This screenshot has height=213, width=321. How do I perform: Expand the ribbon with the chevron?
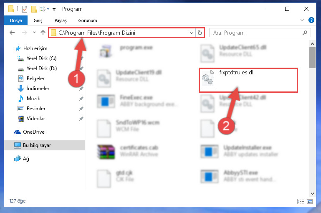pyautogui.click(x=302, y=20)
